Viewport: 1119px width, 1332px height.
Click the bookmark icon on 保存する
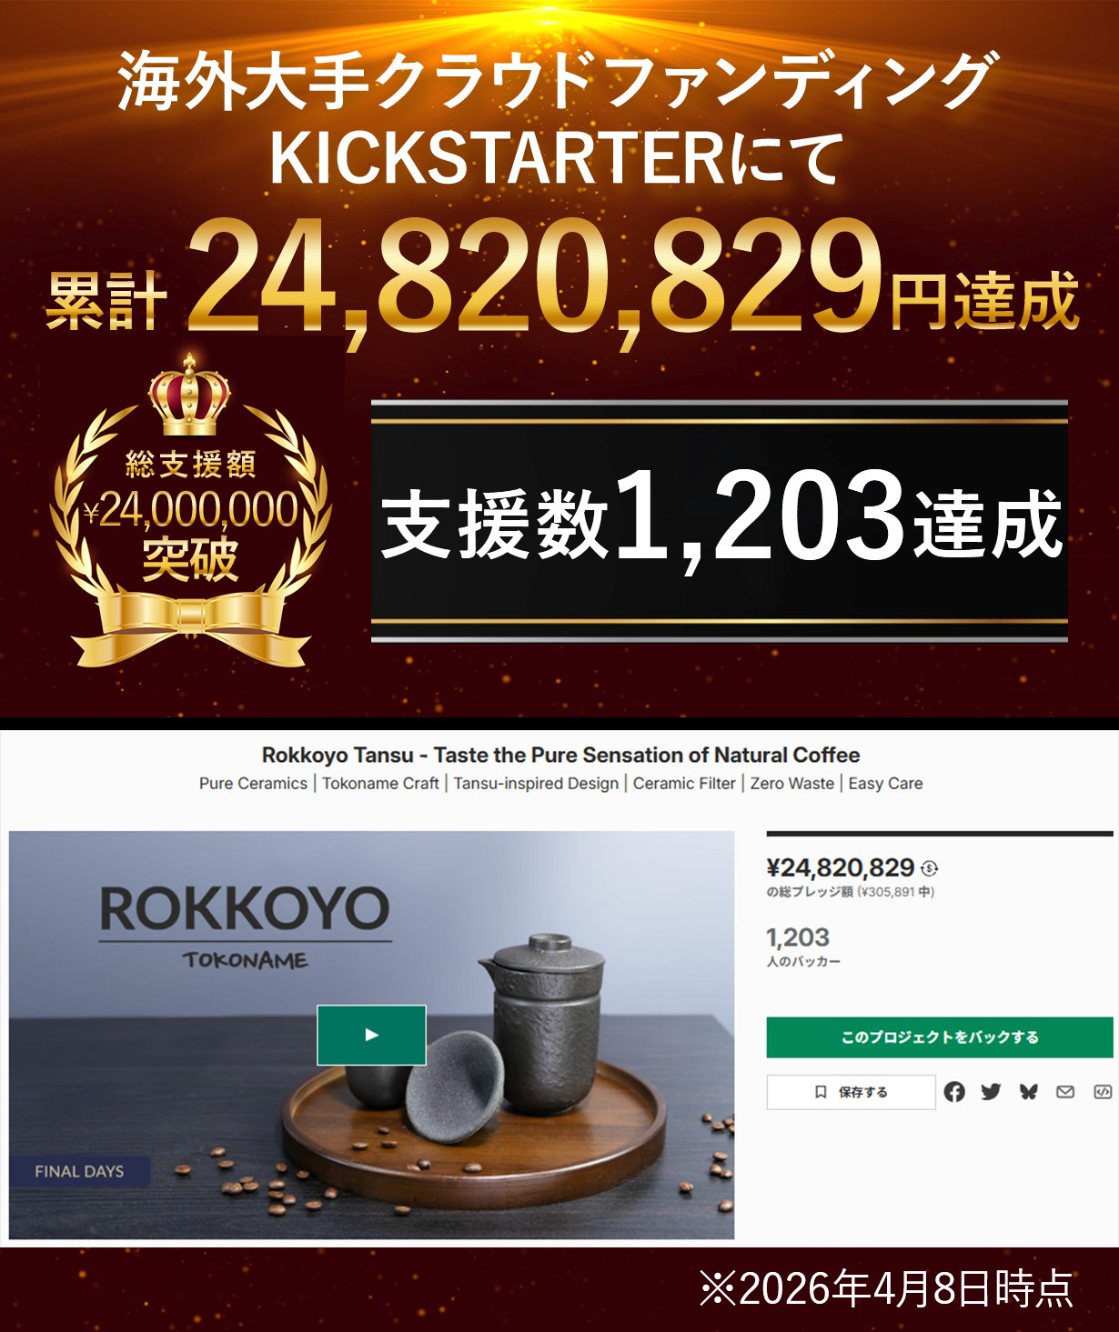point(821,1092)
